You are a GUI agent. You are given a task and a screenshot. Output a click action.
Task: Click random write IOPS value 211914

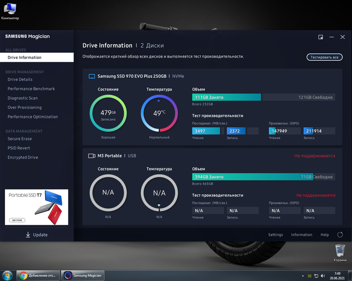click(319, 131)
